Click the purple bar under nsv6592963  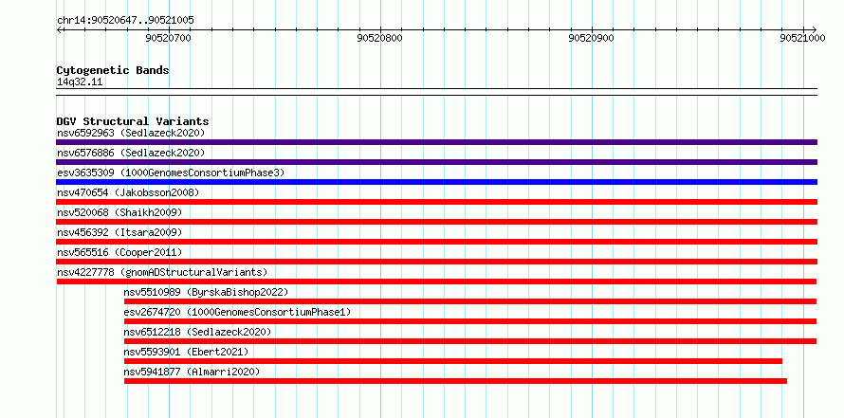(436, 142)
